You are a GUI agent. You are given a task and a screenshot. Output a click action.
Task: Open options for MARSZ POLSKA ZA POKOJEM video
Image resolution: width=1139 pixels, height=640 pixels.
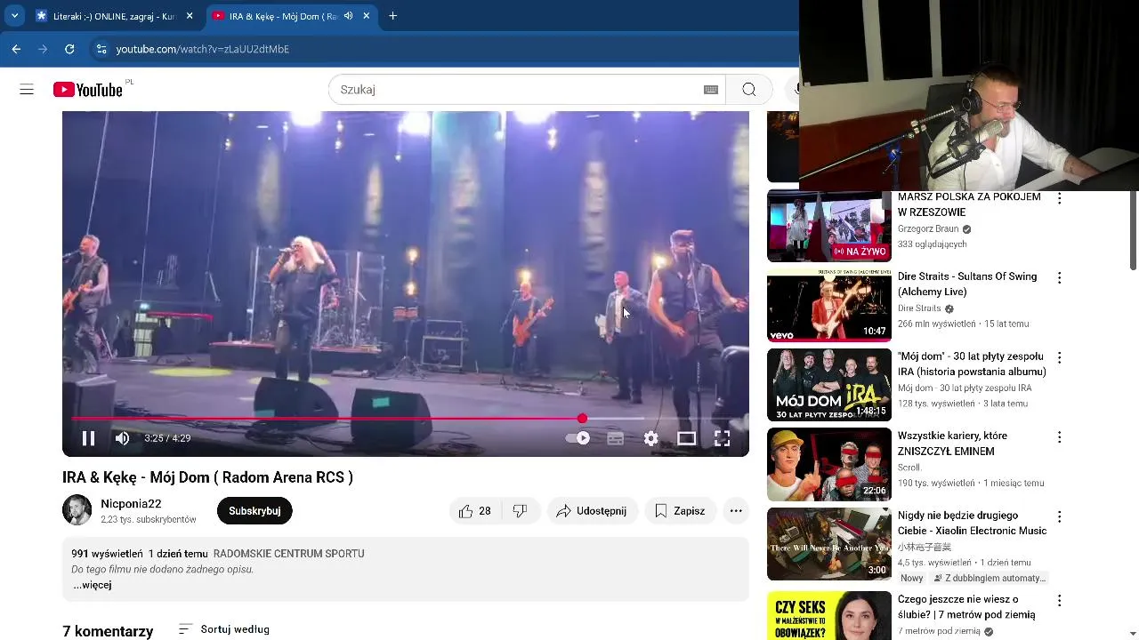coord(1059,199)
